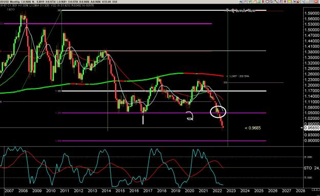
Task: Click the 0.96850 current price tag on axis
Action: pyautogui.click(x=311, y=128)
